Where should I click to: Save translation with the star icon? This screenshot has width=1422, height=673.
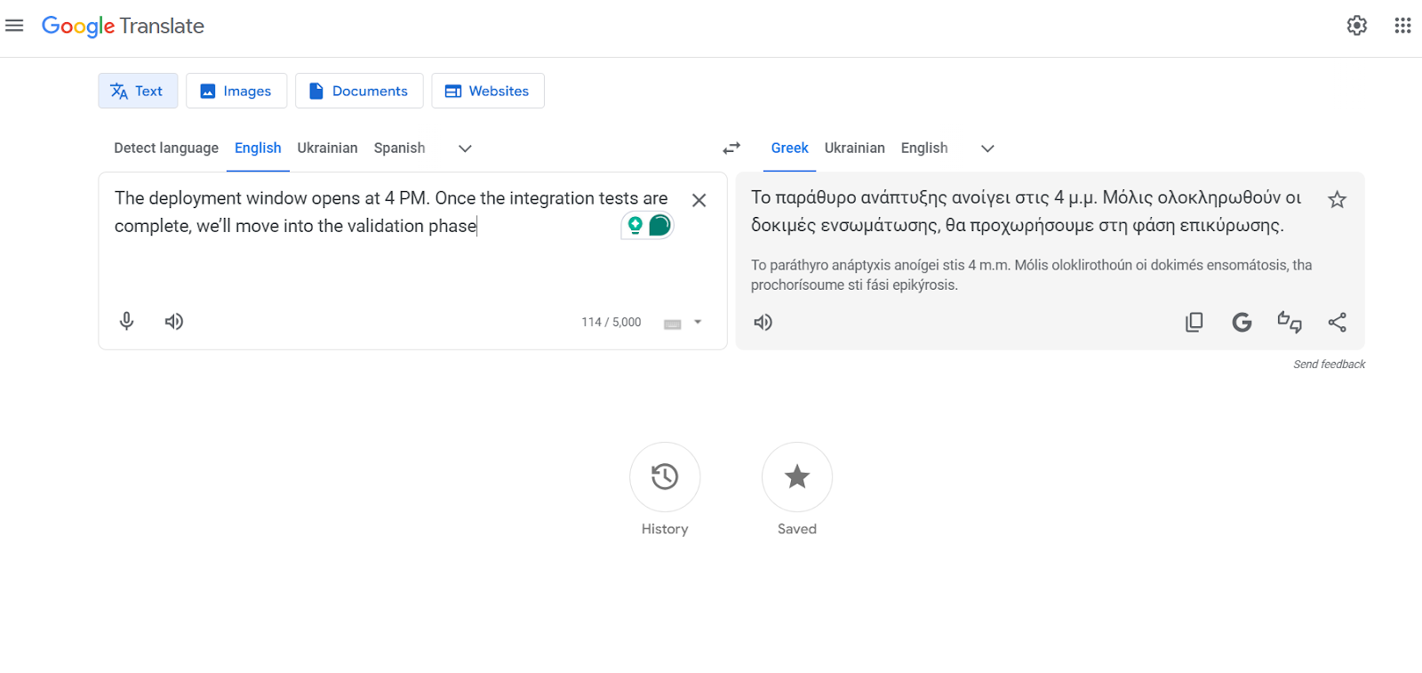(x=1337, y=200)
